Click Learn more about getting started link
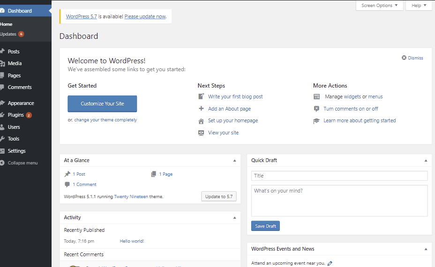Screen dimensions: 435x267 tap(360, 120)
